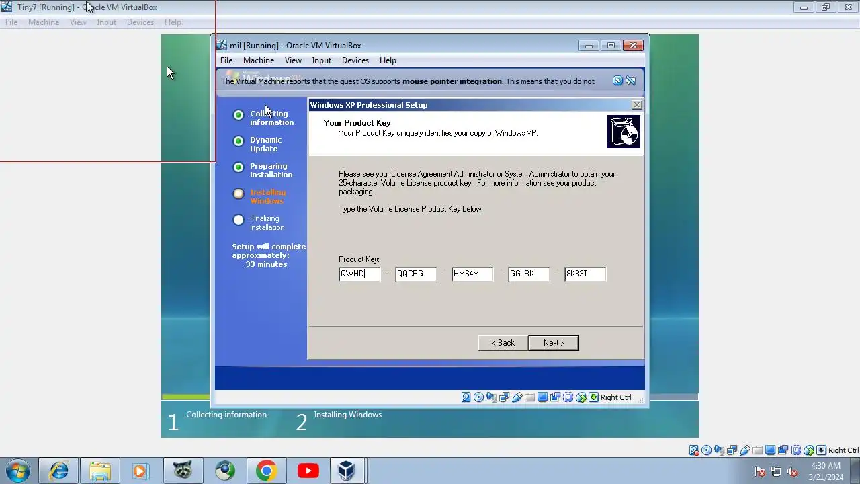
Task: Launch Internet Explorer from taskbar
Action: [x=58, y=471]
